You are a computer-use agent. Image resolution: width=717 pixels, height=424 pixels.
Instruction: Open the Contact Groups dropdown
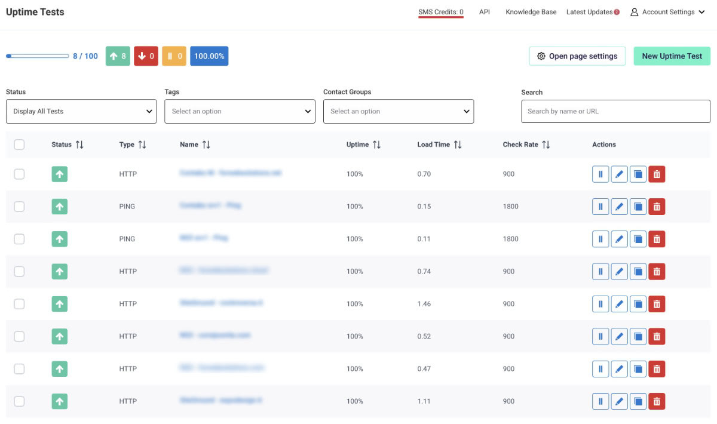(x=399, y=111)
